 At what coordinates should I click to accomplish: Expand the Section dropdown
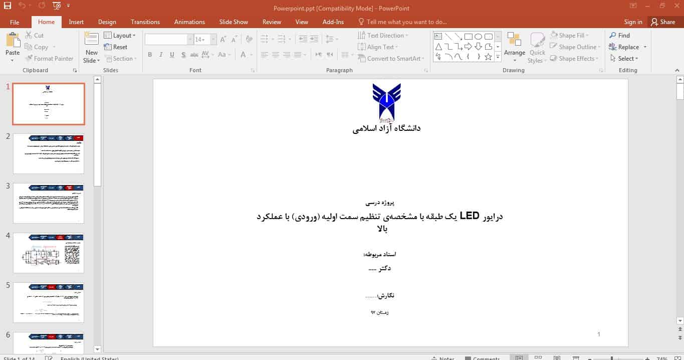(120, 59)
